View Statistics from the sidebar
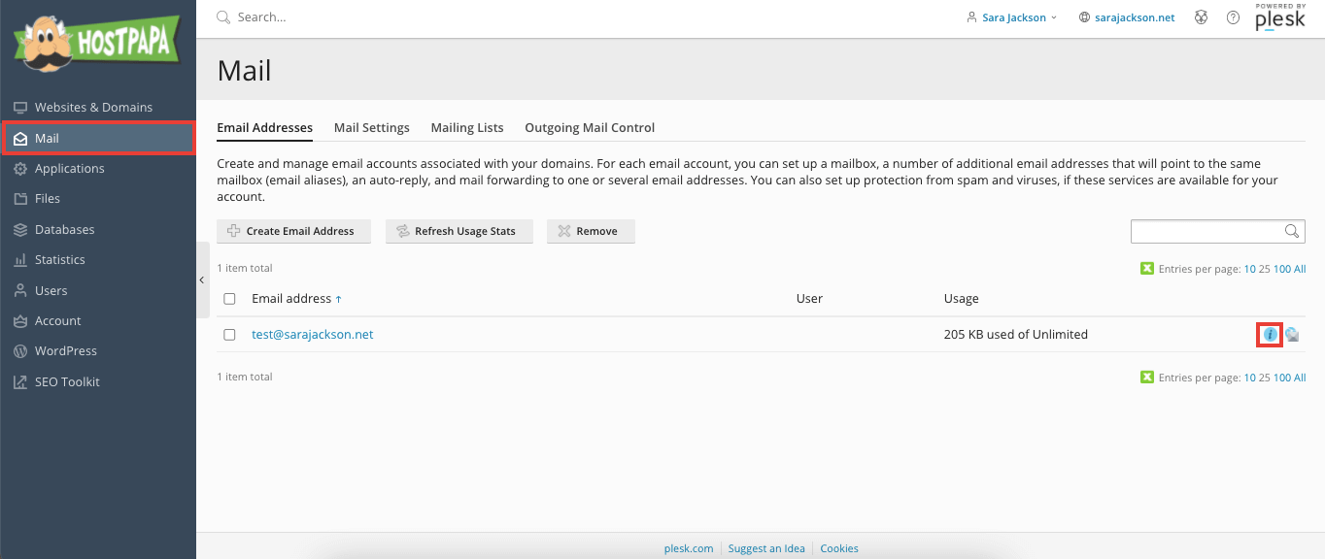 coord(59,259)
